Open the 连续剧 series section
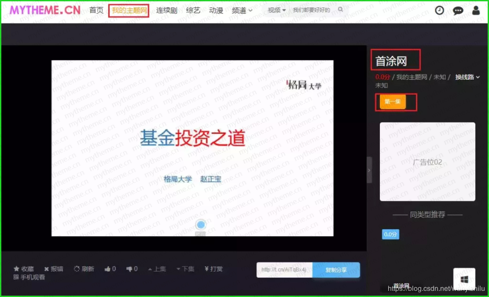Screen dimensions: 489x297 pyautogui.click(x=166, y=10)
